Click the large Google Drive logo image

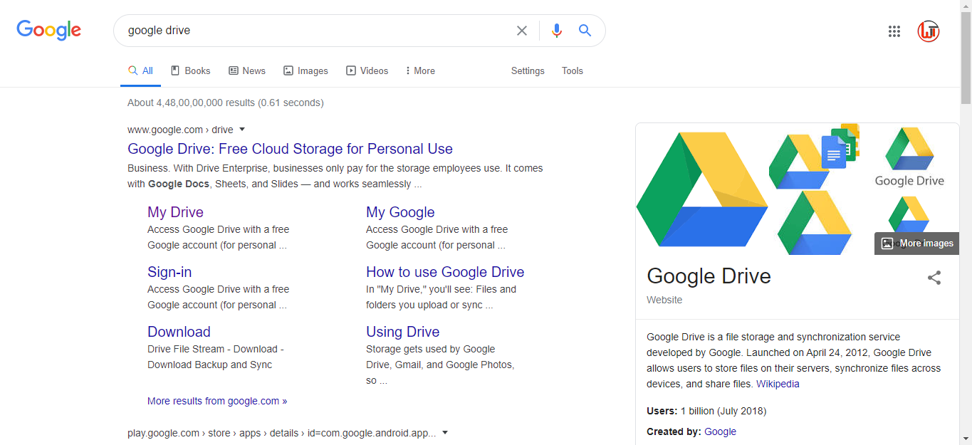pyautogui.click(x=701, y=189)
